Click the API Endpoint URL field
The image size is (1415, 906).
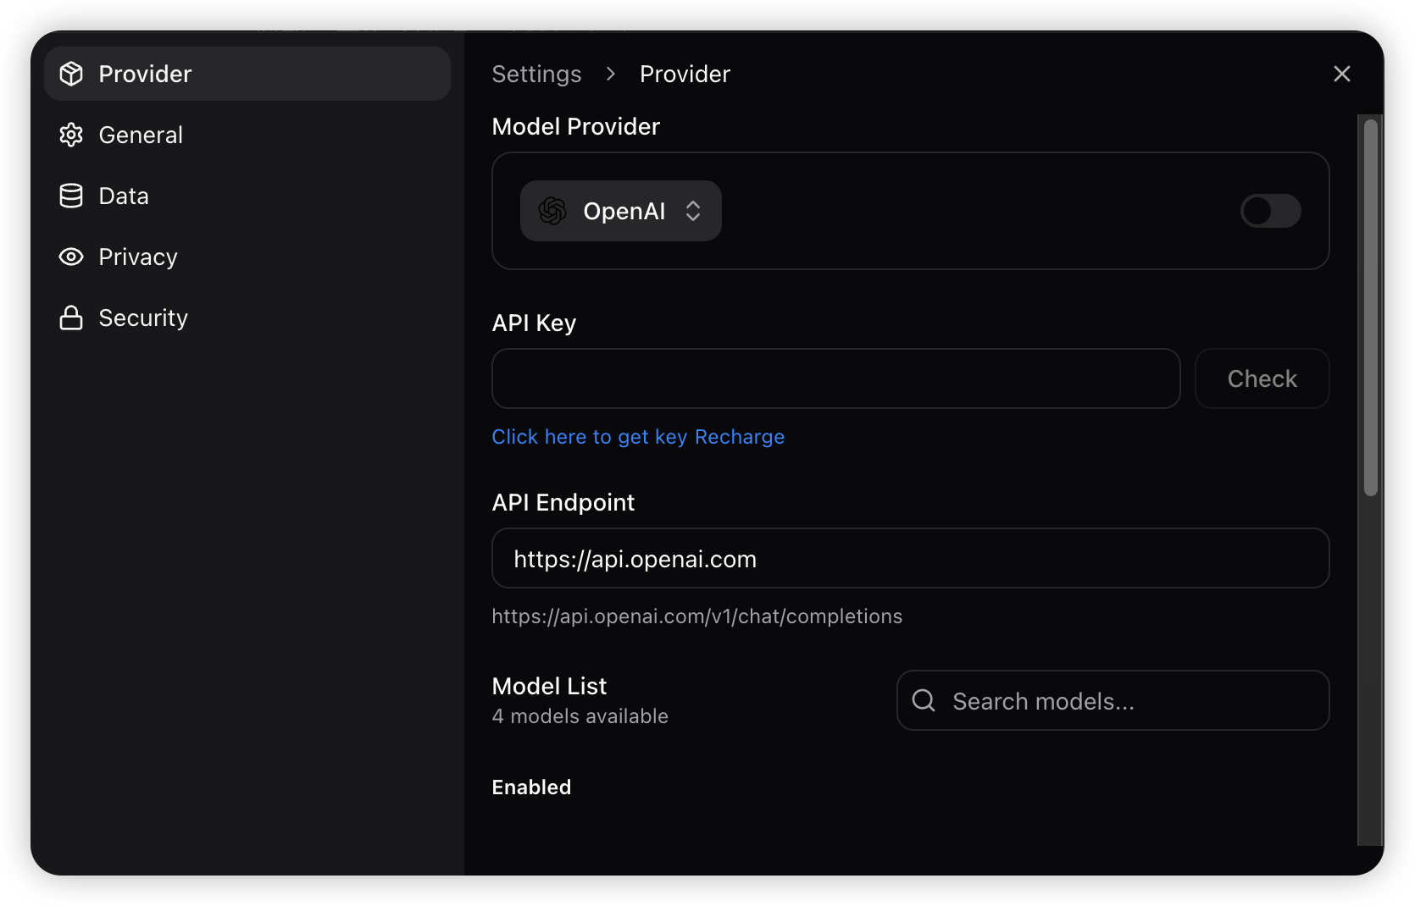tap(910, 558)
